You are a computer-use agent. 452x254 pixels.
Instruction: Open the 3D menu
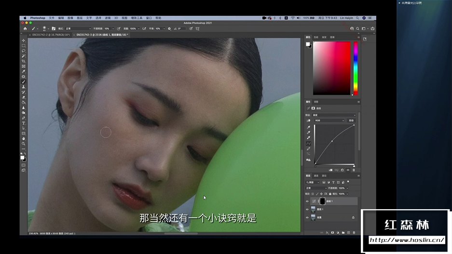coord(116,18)
